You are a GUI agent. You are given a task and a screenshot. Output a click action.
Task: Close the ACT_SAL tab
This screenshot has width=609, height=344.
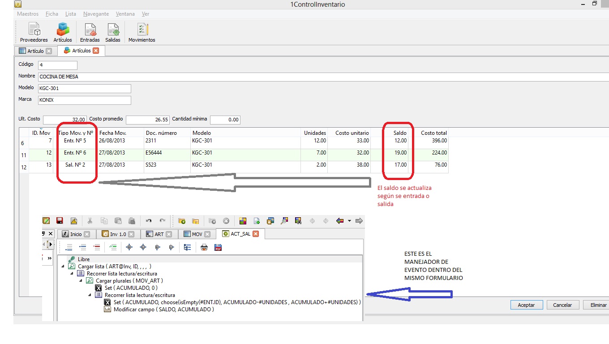255,234
